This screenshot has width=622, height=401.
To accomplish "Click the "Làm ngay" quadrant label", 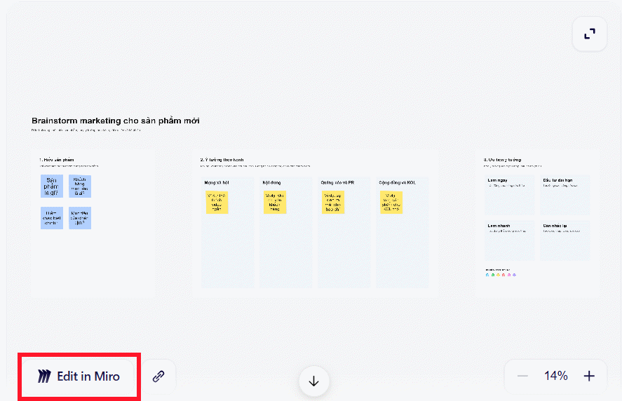I will (x=497, y=180).
